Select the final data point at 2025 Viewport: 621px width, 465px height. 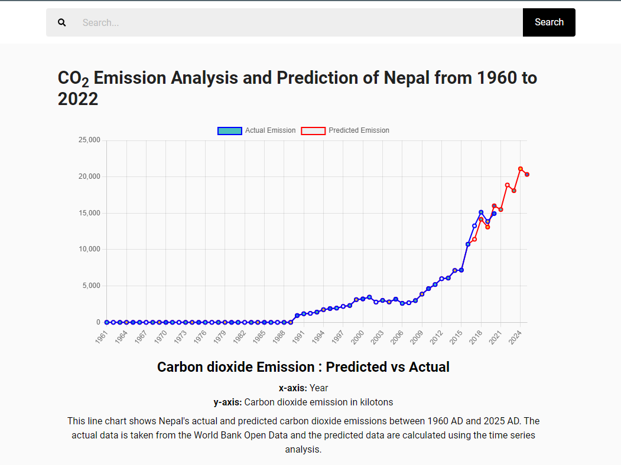(x=527, y=175)
